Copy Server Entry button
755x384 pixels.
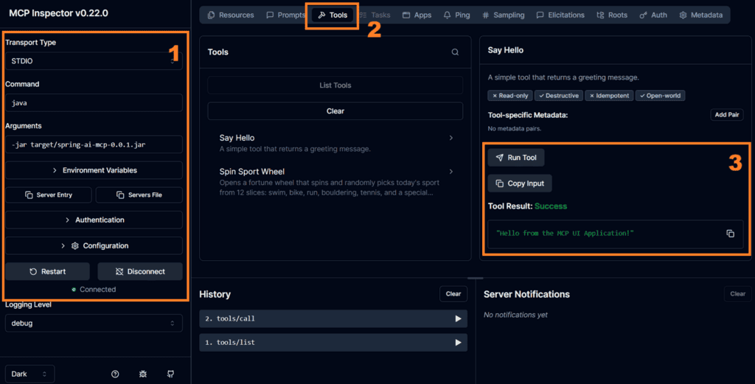[49, 195]
